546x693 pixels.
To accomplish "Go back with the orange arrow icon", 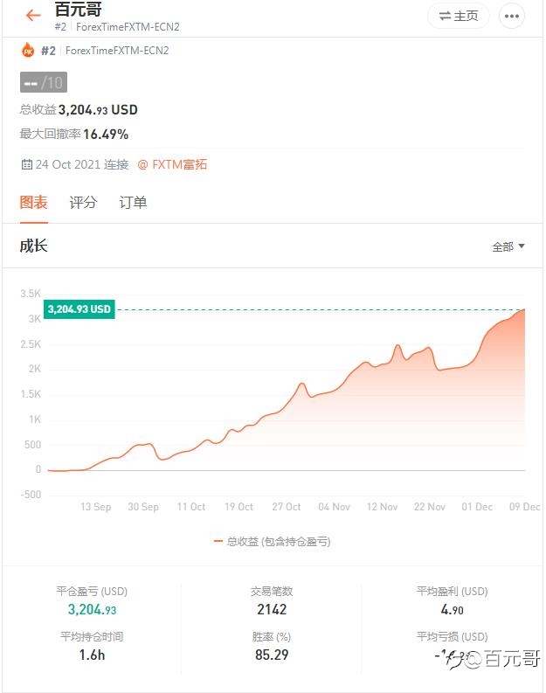I will pyautogui.click(x=33, y=16).
